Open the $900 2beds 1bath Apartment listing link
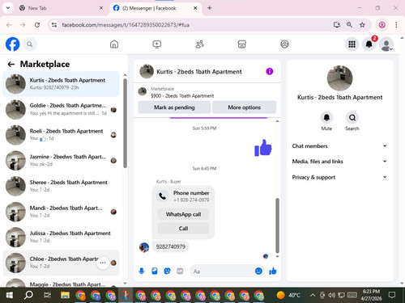Image resolution: width=405 pixels, height=303 pixels. point(182,96)
